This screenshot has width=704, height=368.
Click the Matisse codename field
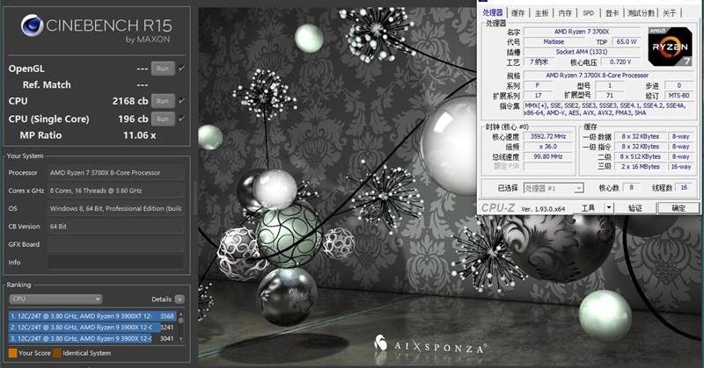point(554,41)
